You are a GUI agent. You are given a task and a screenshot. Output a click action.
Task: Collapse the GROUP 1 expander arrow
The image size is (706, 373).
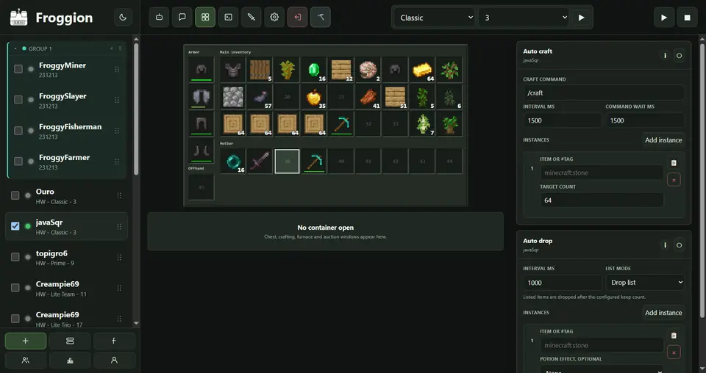click(15, 48)
